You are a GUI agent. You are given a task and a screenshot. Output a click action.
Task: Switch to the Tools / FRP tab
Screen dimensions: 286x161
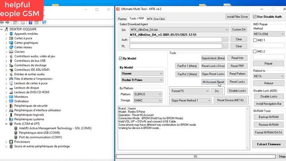coord(137,19)
